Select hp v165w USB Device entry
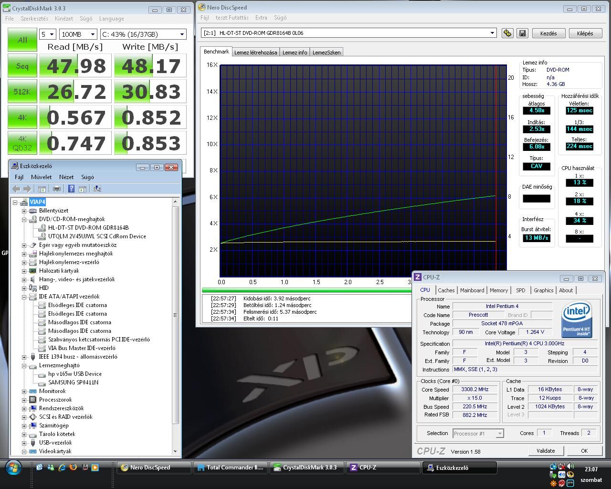The height and width of the screenshot is (489, 611). [x=74, y=374]
